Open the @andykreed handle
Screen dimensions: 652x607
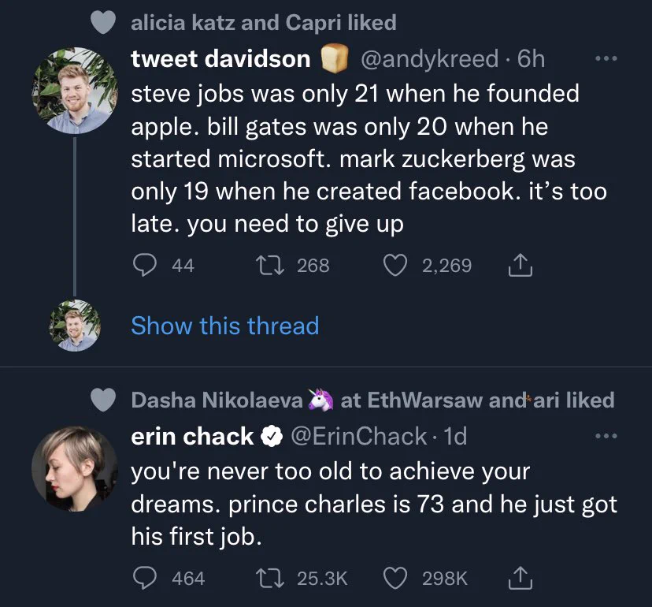coord(429,58)
